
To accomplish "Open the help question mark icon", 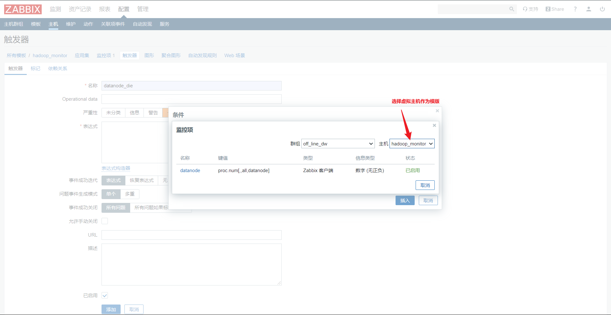I will (575, 9).
